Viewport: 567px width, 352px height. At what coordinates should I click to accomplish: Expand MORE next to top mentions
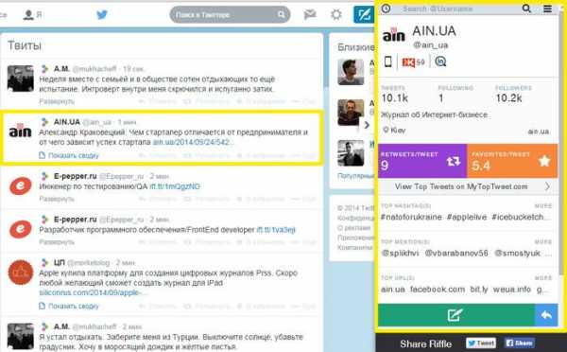543,242
